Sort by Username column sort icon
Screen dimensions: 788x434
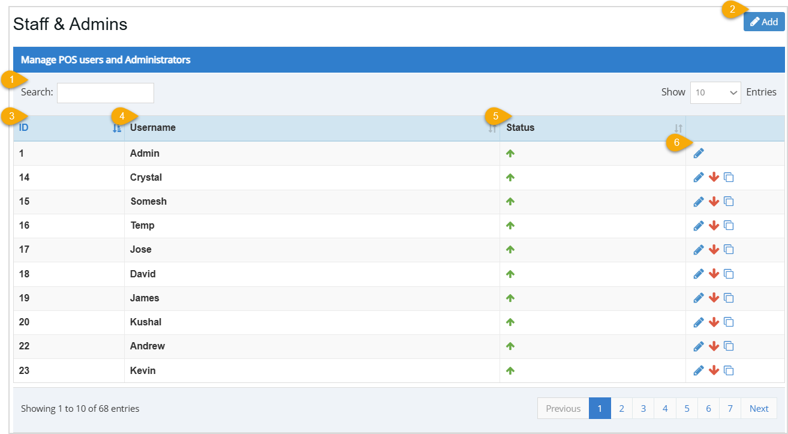tap(492, 127)
